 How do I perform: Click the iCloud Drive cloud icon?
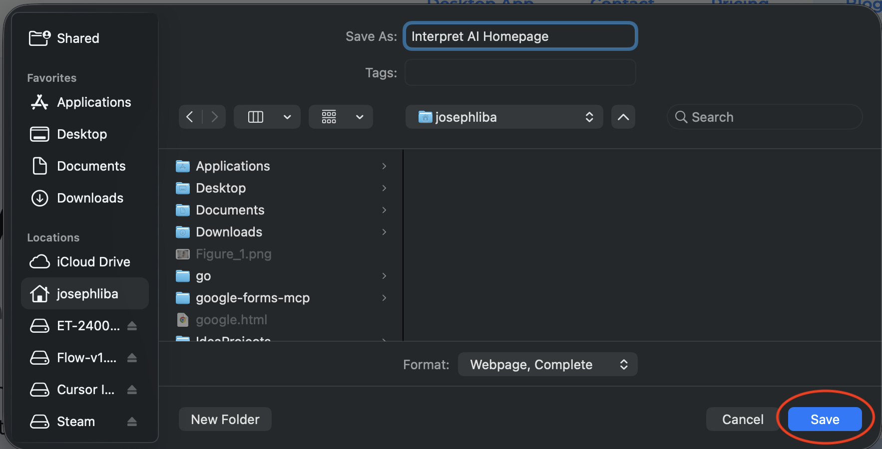pyautogui.click(x=39, y=262)
